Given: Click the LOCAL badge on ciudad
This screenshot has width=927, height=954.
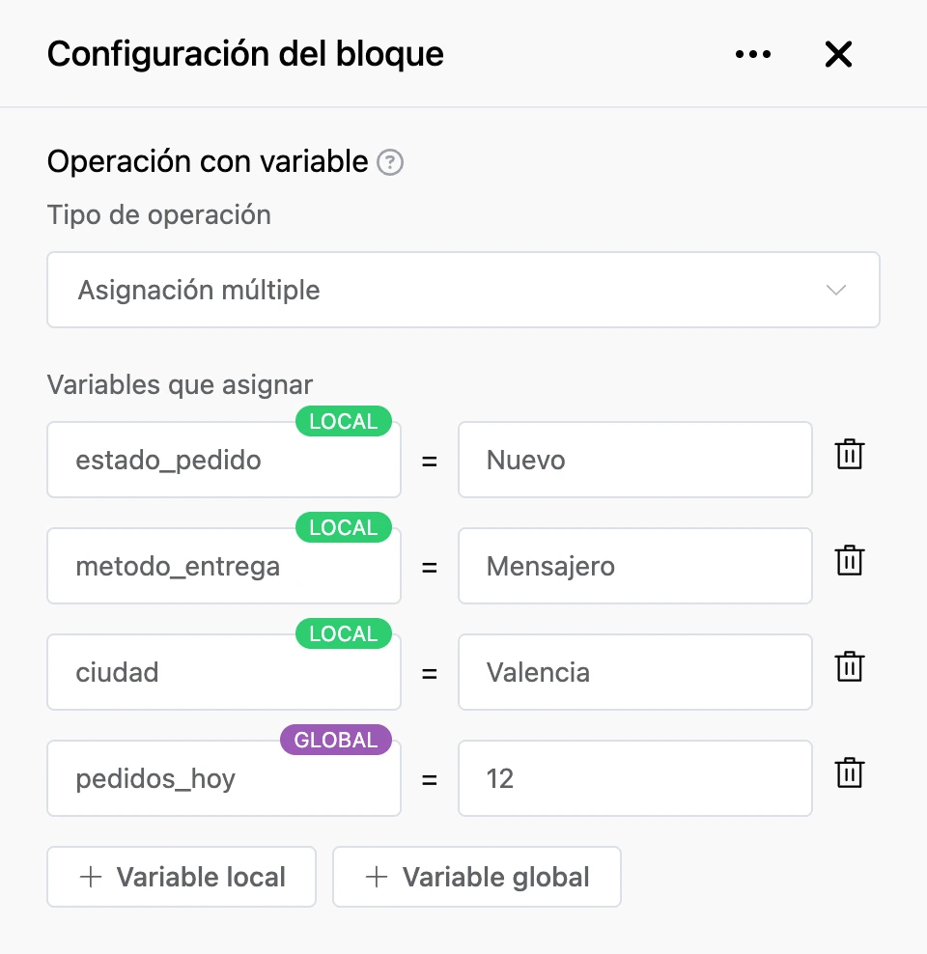Looking at the screenshot, I should pyautogui.click(x=344, y=633).
